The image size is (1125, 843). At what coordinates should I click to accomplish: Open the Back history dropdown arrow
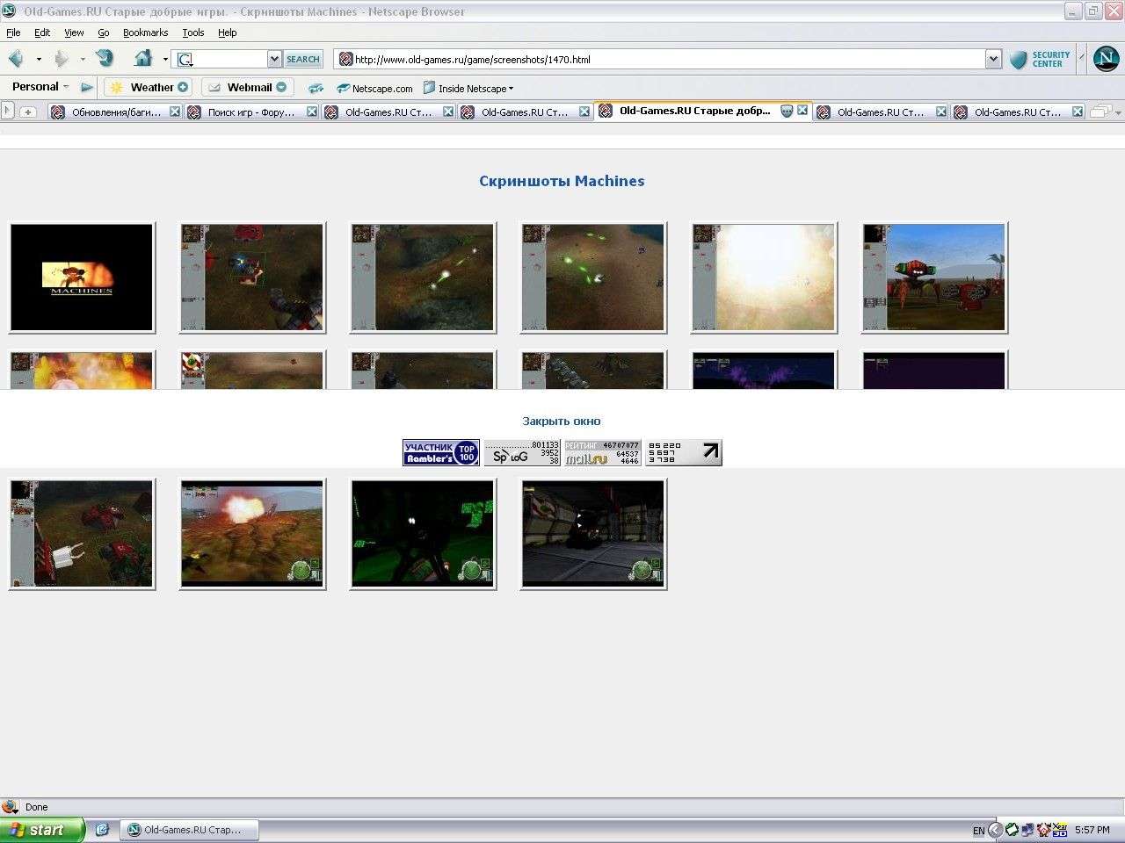(x=39, y=60)
